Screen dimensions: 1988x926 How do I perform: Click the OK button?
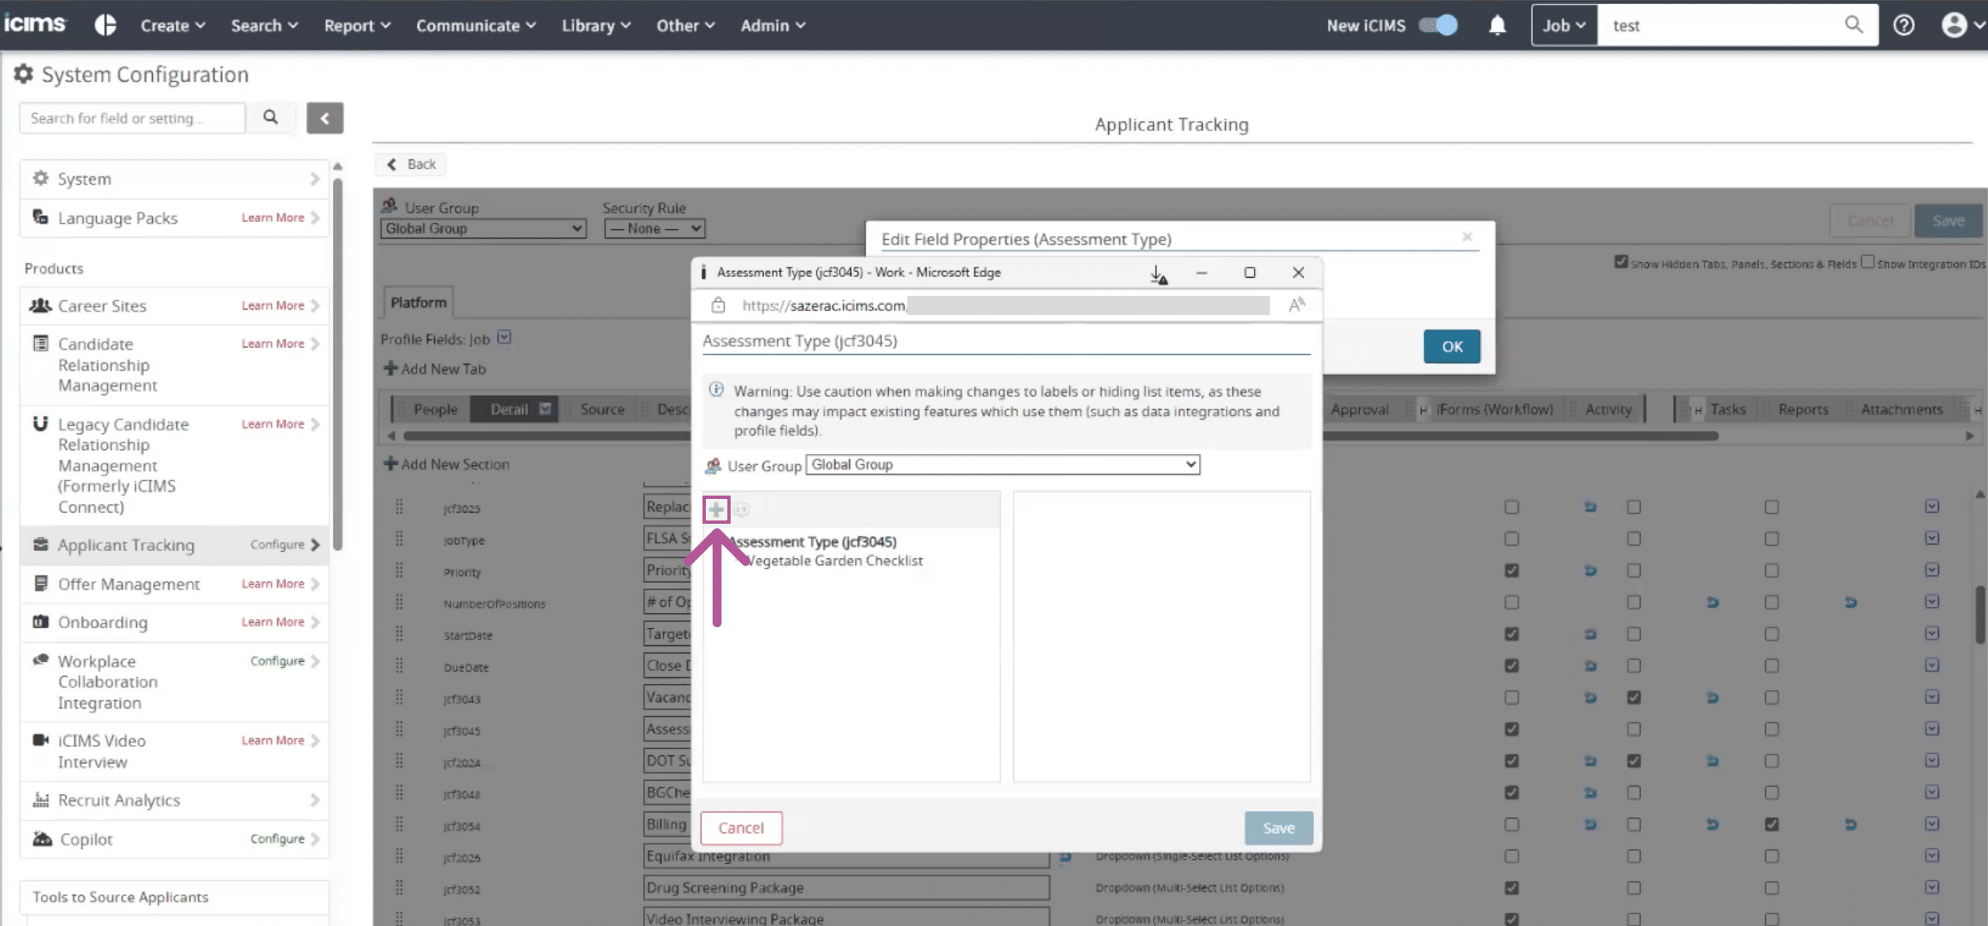coord(1451,346)
